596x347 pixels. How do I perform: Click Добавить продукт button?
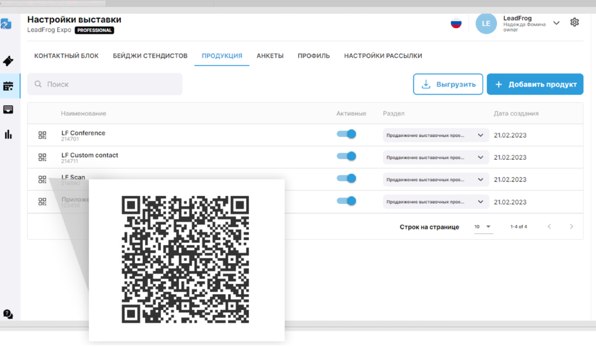tap(535, 84)
